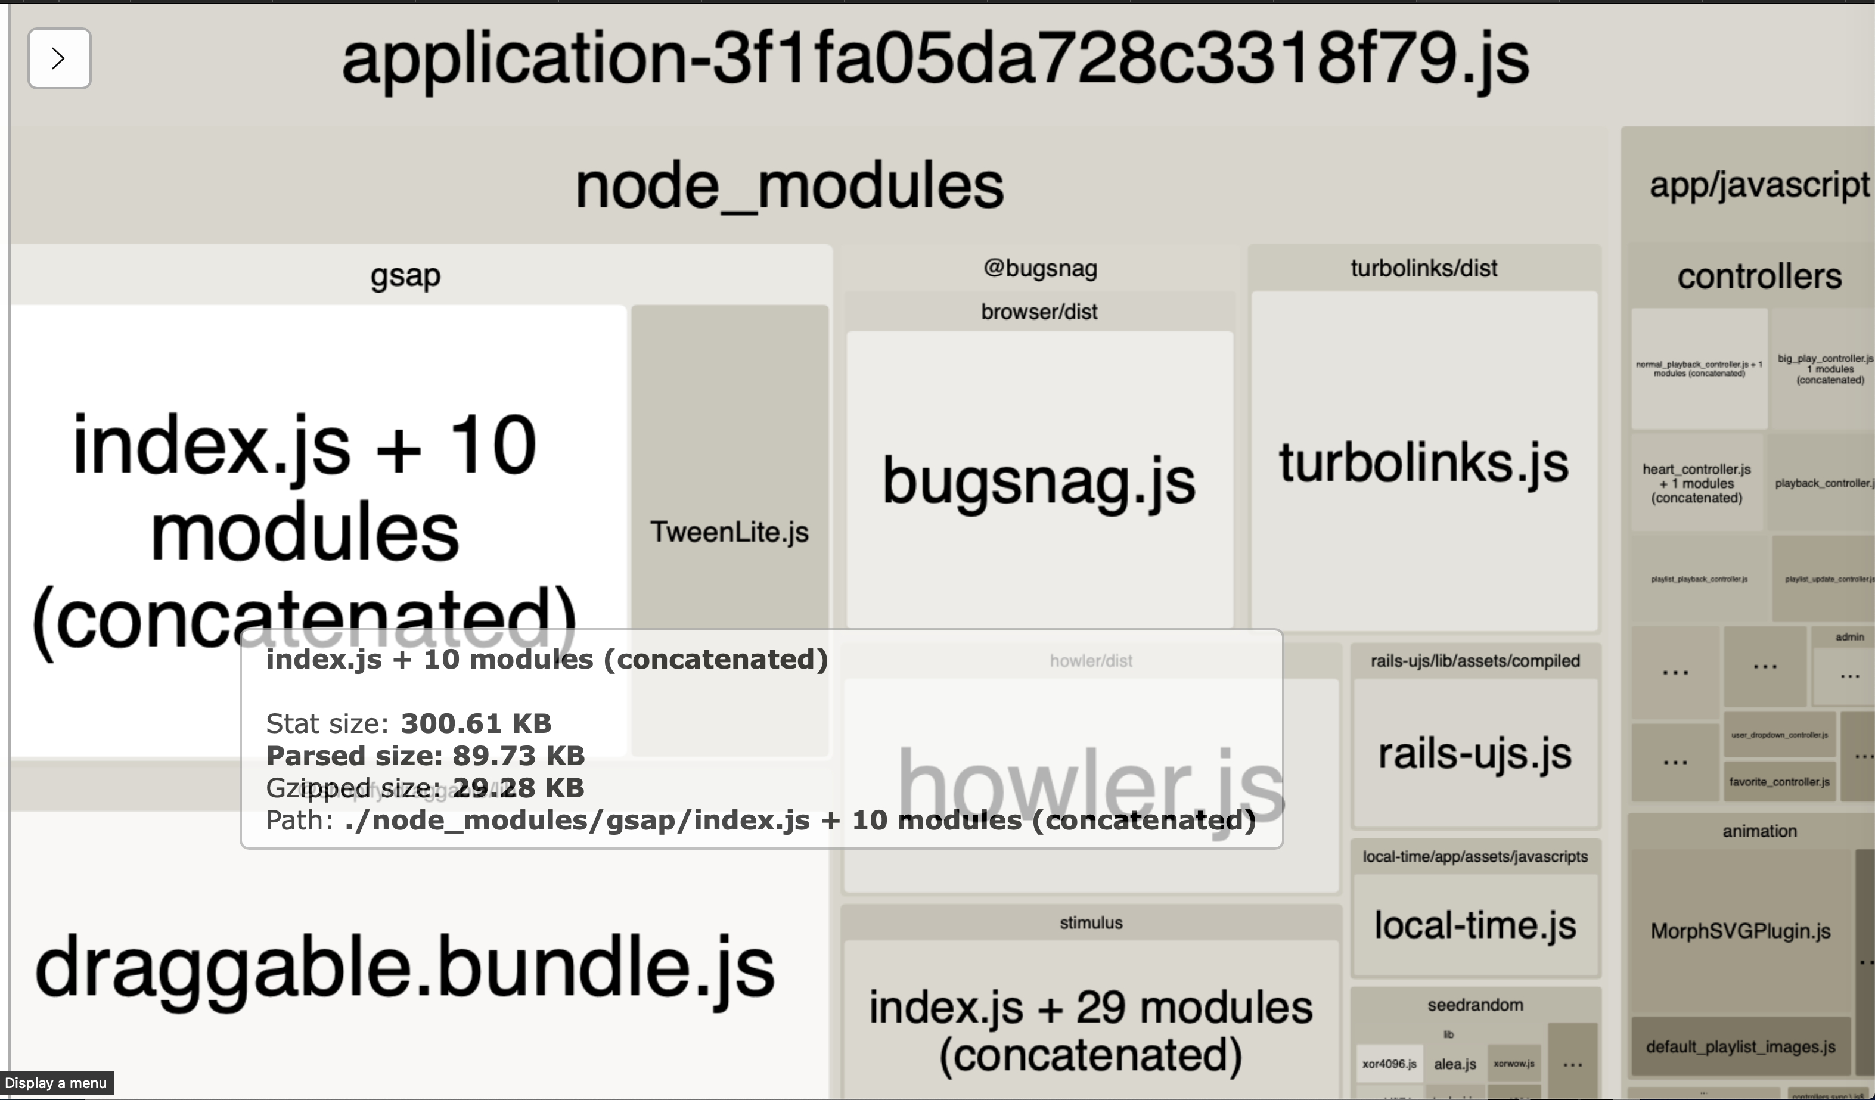This screenshot has height=1100, width=1875.
Task: Select the heart_controller.js tile
Action: (1696, 483)
